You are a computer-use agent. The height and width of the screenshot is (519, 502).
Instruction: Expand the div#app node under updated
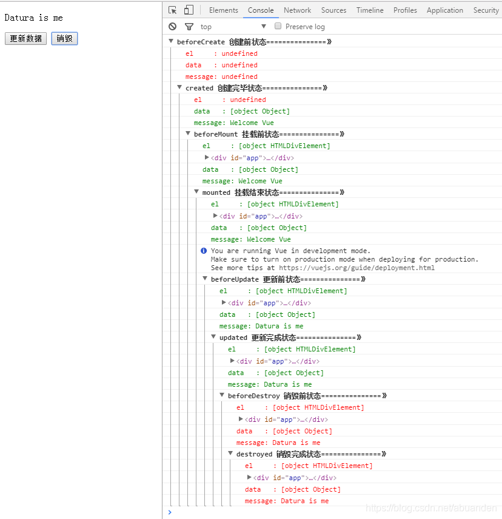click(x=232, y=361)
